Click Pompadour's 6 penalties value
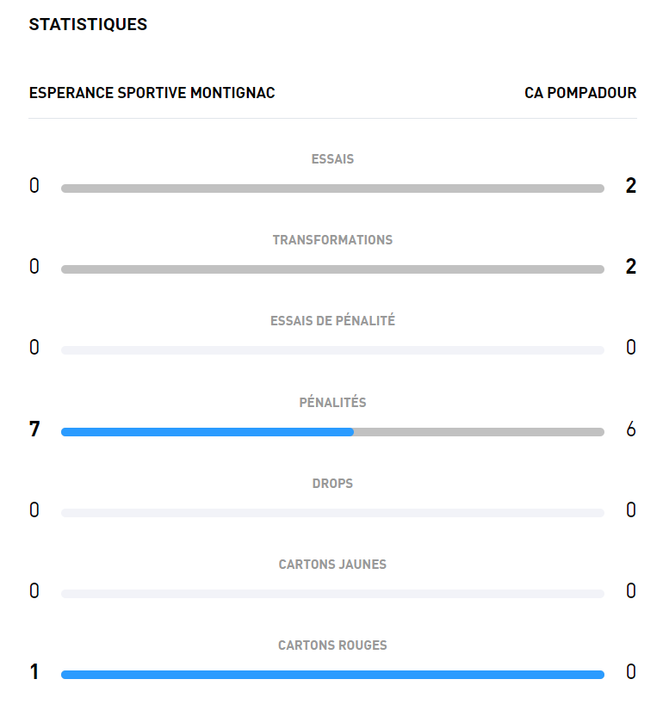 click(631, 429)
